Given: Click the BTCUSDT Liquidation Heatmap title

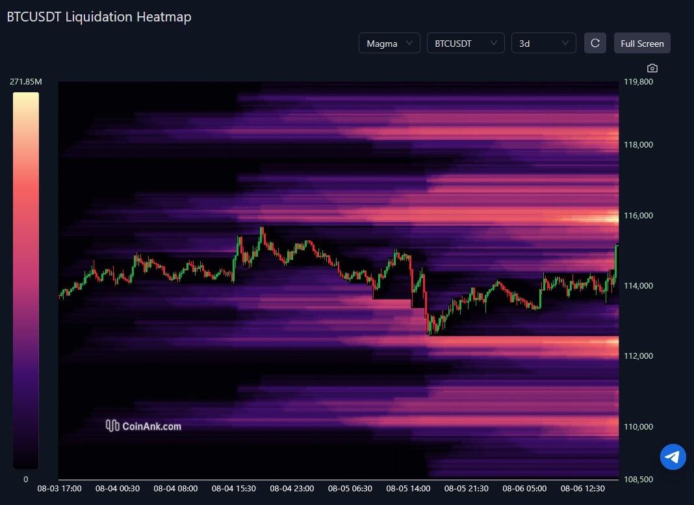Looking at the screenshot, I should coord(99,17).
